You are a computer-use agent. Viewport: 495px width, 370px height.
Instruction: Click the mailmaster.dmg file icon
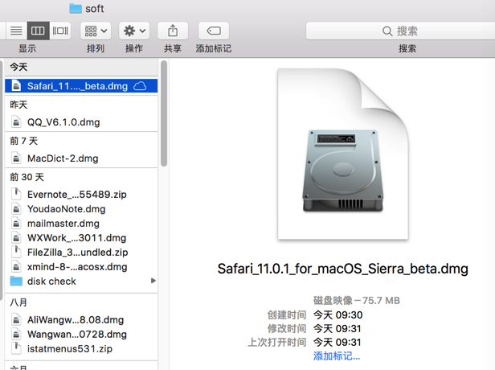tap(16, 223)
